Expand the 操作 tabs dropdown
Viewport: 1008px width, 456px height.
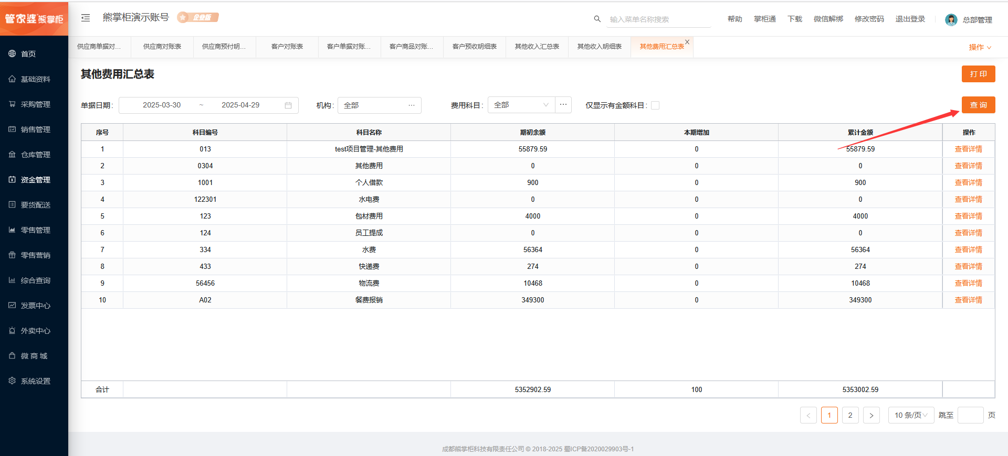(x=980, y=47)
